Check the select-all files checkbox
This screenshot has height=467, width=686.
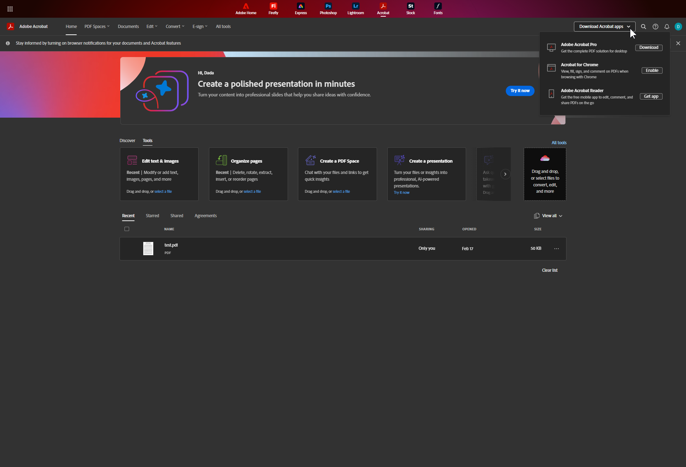(127, 229)
